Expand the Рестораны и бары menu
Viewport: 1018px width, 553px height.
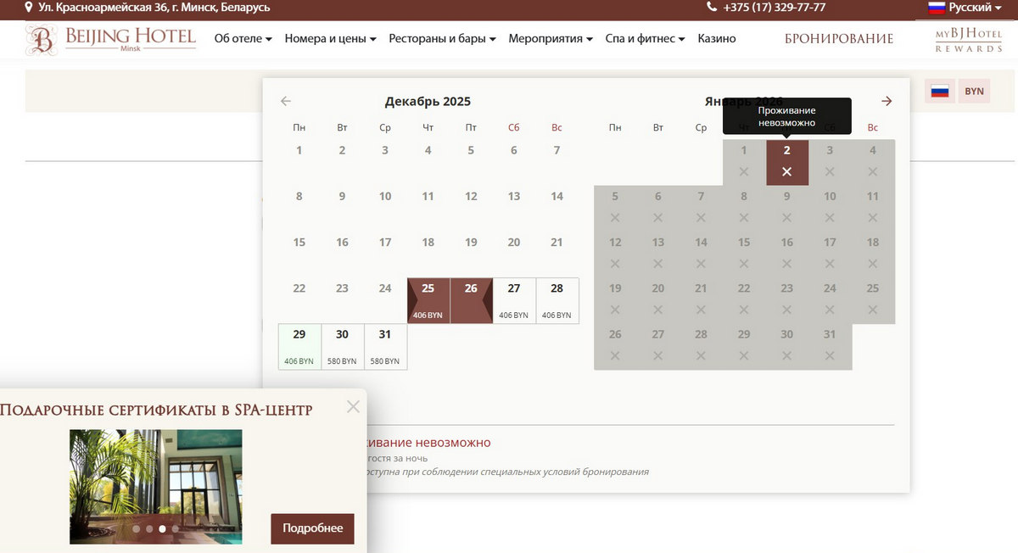442,39
